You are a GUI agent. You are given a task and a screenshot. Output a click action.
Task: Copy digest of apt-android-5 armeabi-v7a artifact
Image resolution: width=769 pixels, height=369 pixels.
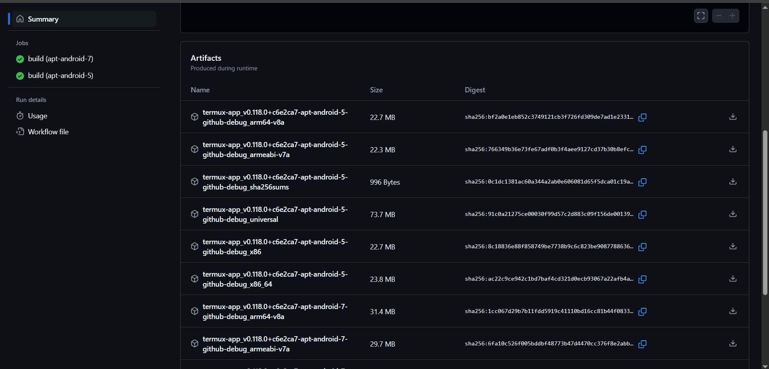[642, 150]
